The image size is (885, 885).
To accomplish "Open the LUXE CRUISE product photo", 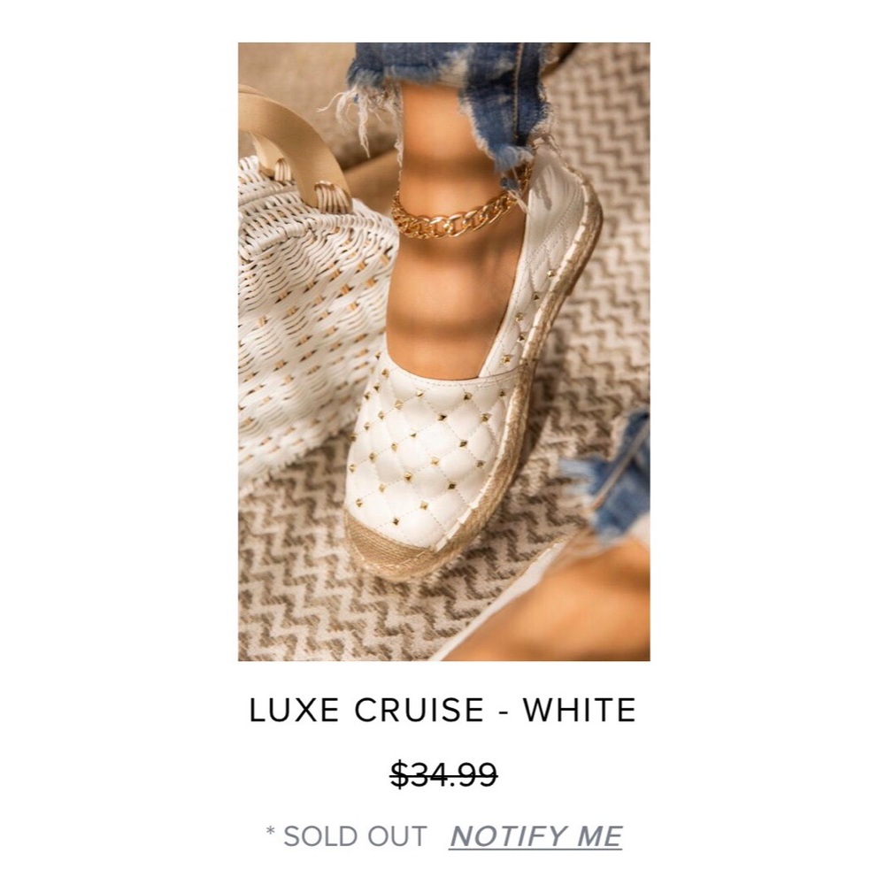I will point(442,354).
